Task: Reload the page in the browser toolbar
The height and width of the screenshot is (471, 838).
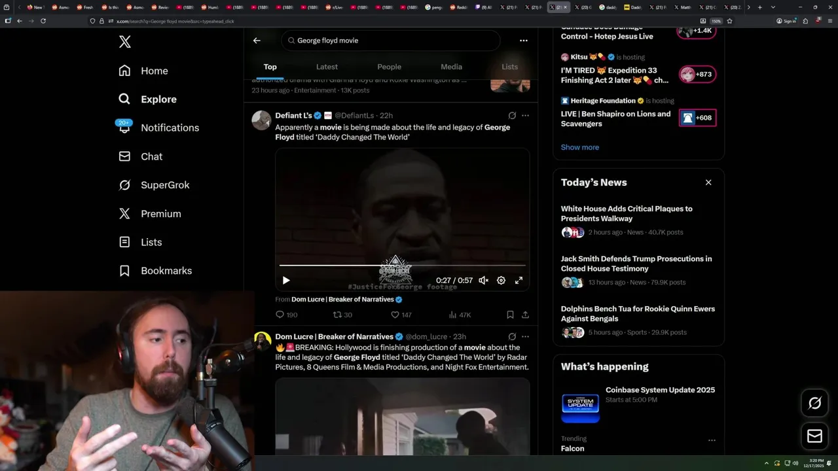Action: [x=43, y=21]
